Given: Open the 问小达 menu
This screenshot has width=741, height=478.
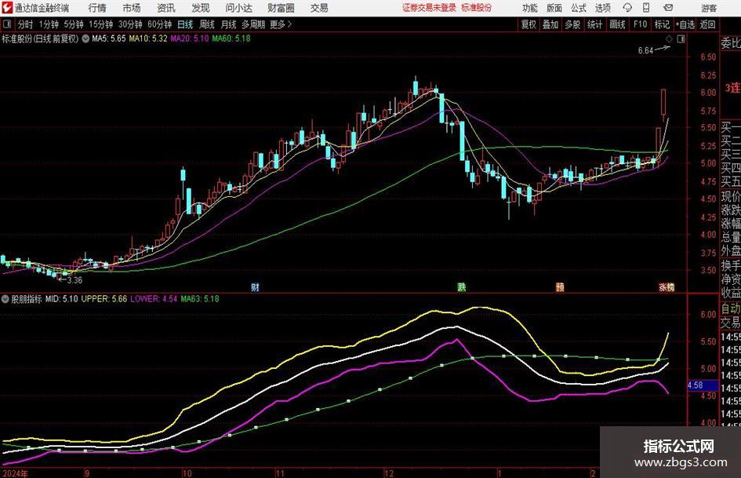Looking at the screenshot, I should click(x=239, y=8).
